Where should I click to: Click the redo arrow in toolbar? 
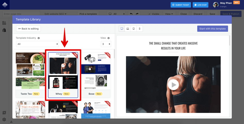click(137, 14)
